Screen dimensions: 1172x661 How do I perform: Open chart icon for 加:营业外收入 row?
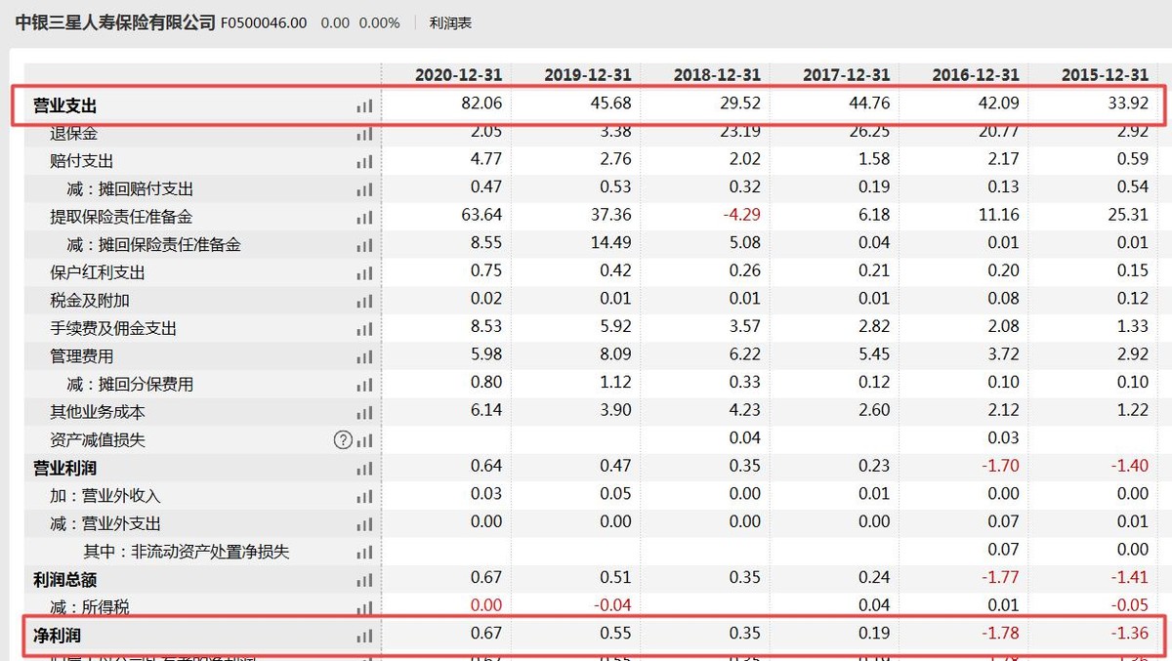[x=364, y=497]
